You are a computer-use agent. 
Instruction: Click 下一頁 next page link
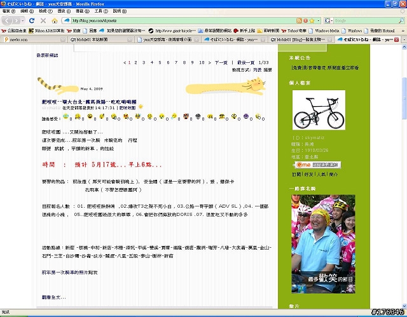coord(221,62)
